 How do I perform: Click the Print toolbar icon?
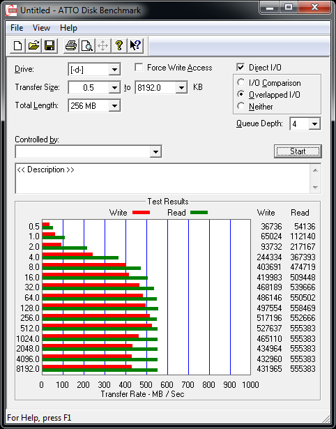pyautogui.click(x=71, y=46)
